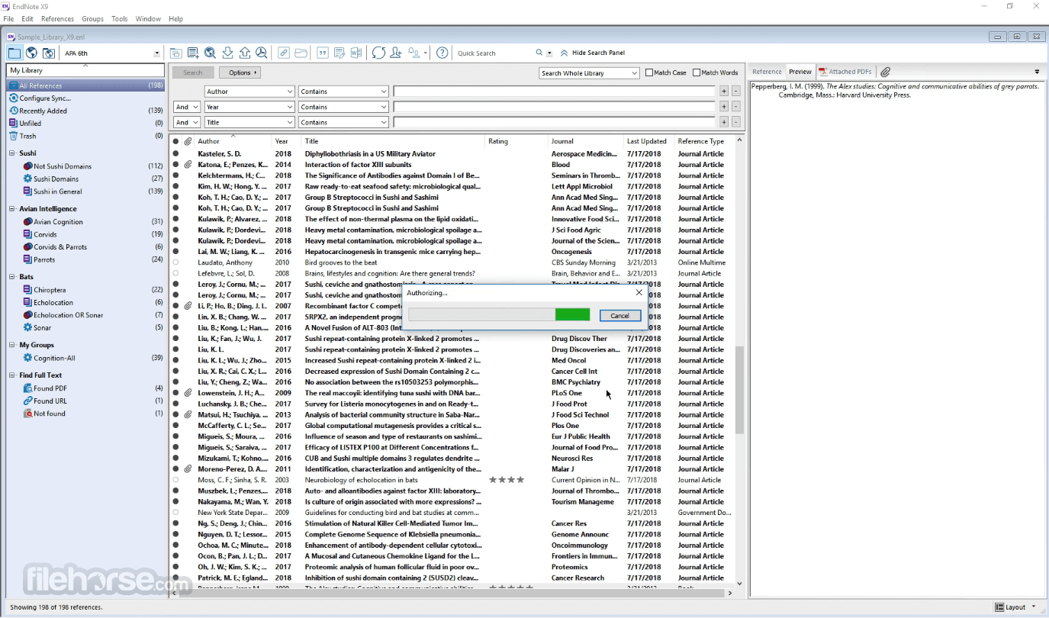Toggle read status dot for Moss, C. F. row
The width and height of the screenshot is (1049, 618).
point(175,480)
